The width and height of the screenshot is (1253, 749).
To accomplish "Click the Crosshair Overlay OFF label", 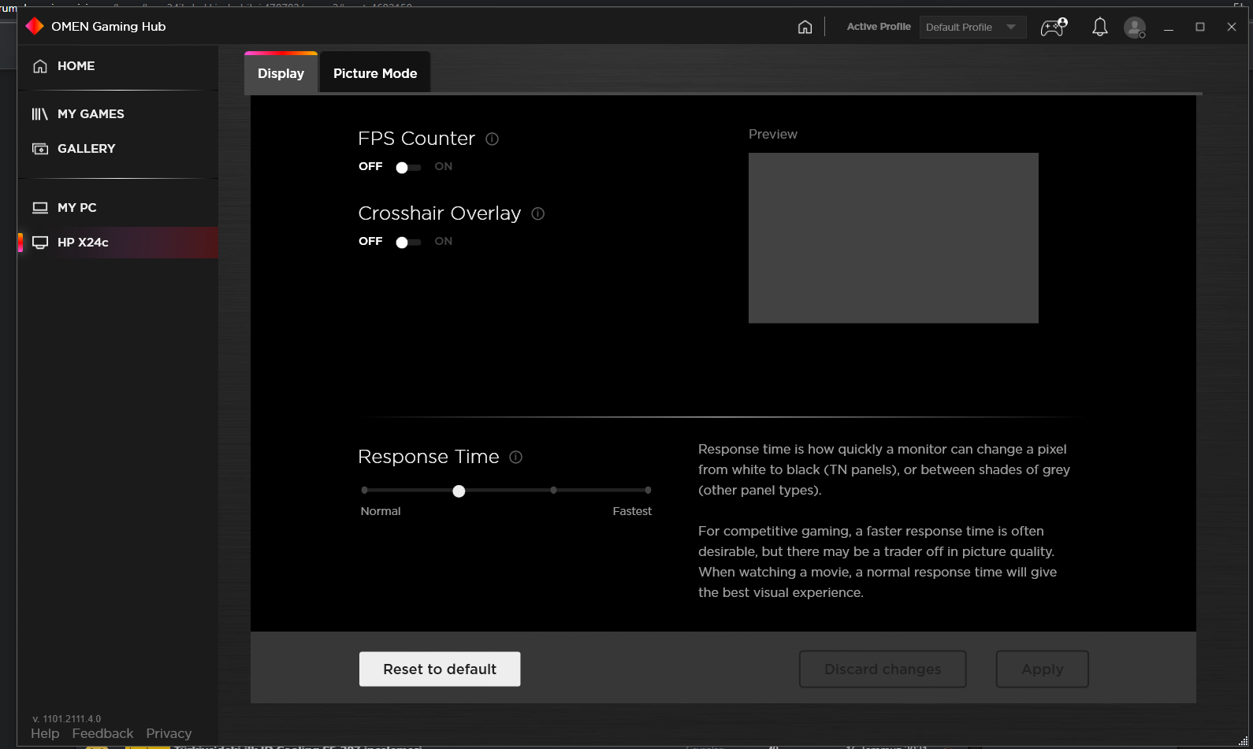I will click(370, 241).
